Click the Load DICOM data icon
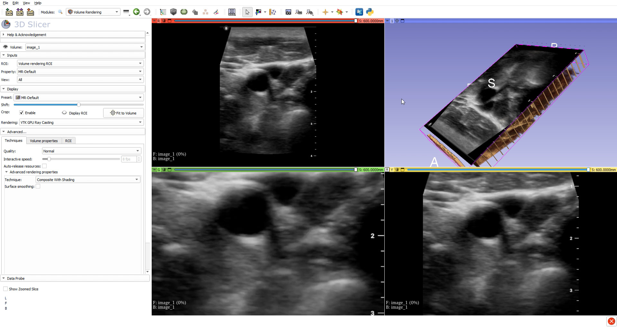Viewport: 617px width, 327px height. [20, 12]
